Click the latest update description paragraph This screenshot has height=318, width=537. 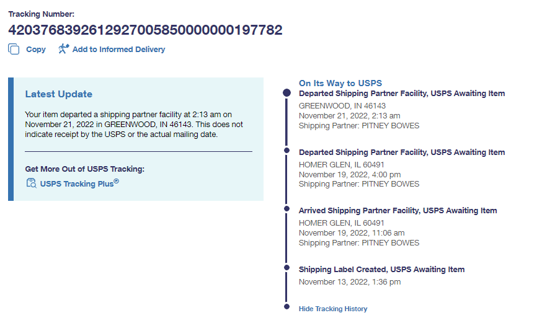tap(133, 125)
